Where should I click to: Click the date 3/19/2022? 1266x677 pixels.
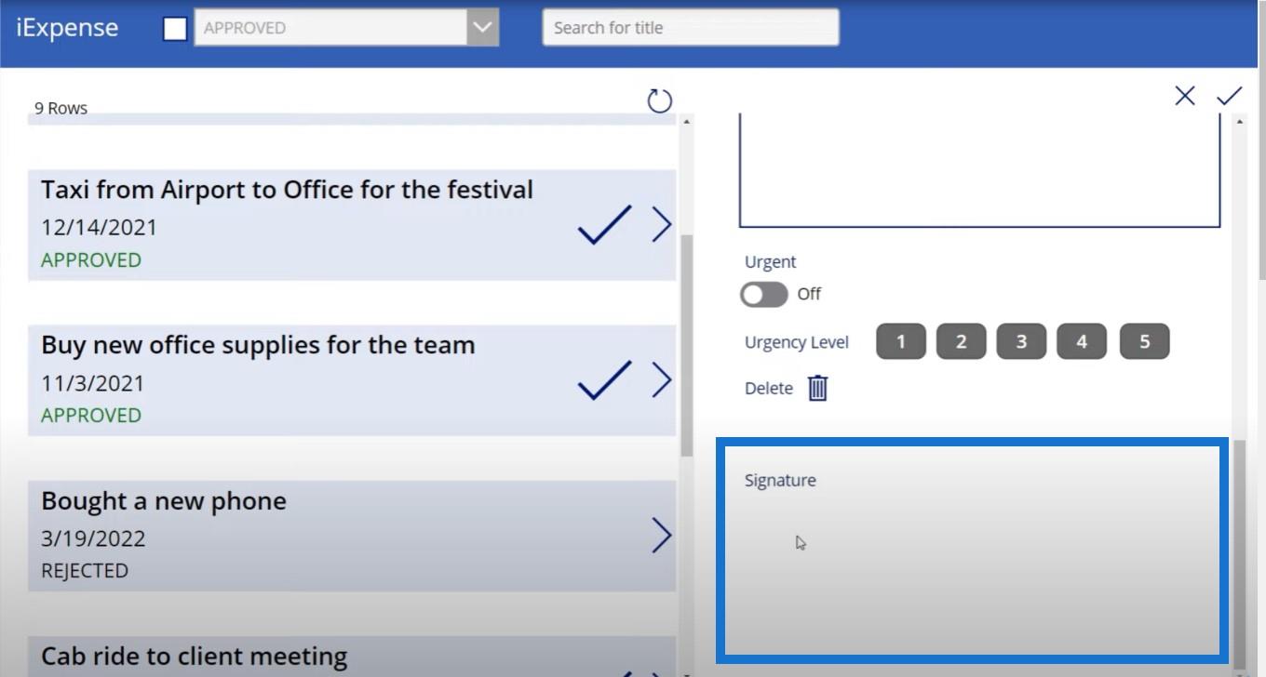tap(93, 538)
